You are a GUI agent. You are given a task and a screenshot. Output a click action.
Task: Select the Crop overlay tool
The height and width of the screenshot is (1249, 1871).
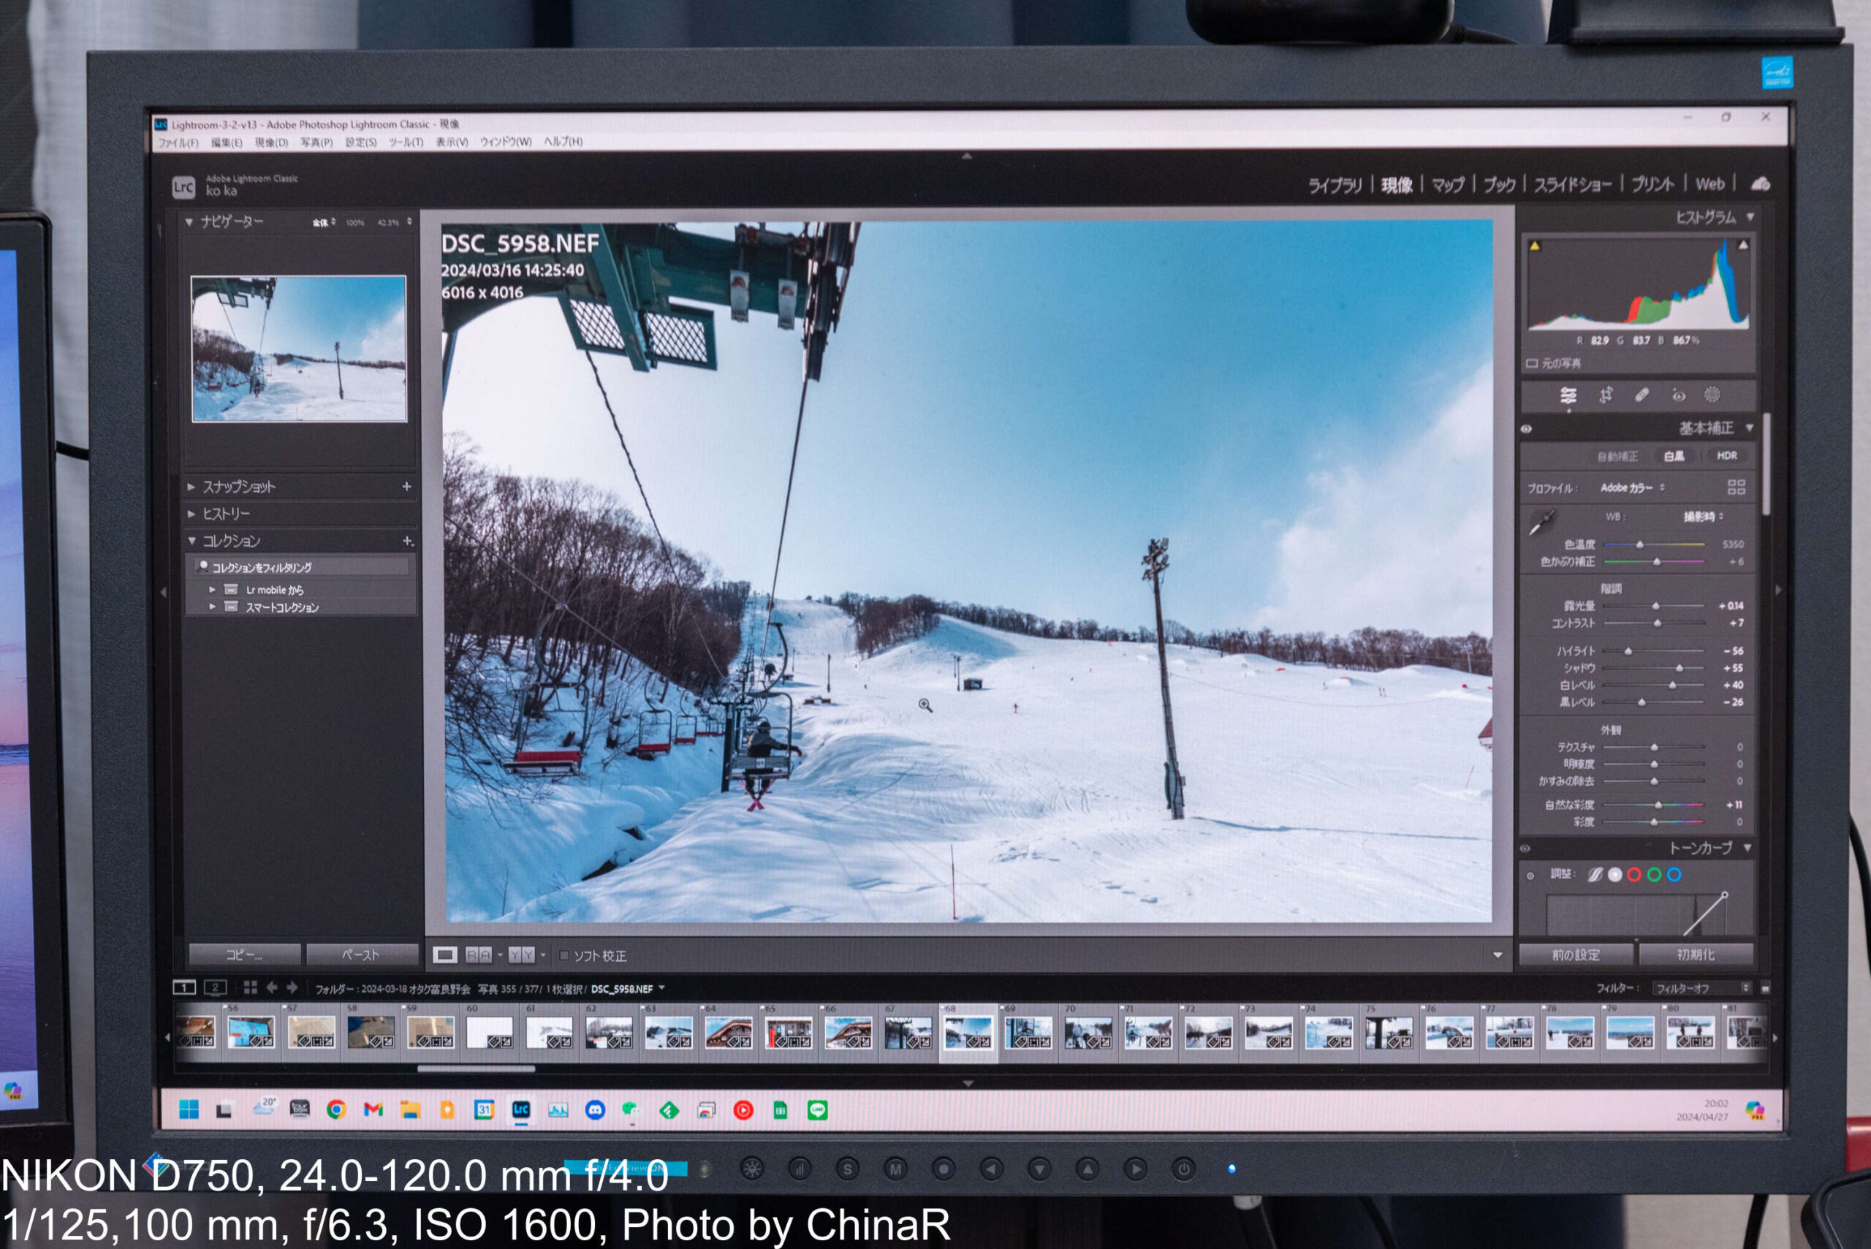point(1606,395)
